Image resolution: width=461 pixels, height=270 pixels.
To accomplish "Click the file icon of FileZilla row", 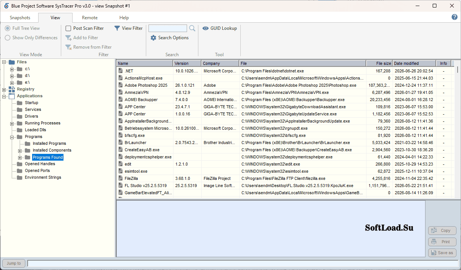I will click(x=121, y=178).
